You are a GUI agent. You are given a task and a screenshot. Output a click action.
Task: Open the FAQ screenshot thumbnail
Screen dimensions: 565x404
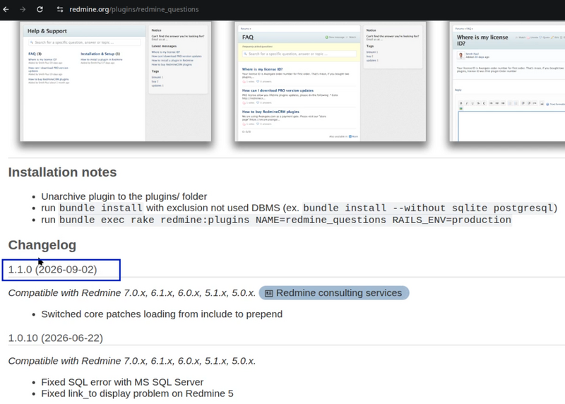pos(330,81)
